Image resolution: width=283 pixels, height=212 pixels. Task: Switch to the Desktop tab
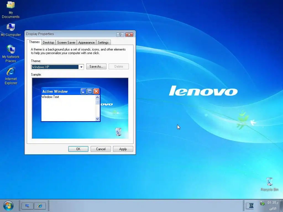pos(48,43)
